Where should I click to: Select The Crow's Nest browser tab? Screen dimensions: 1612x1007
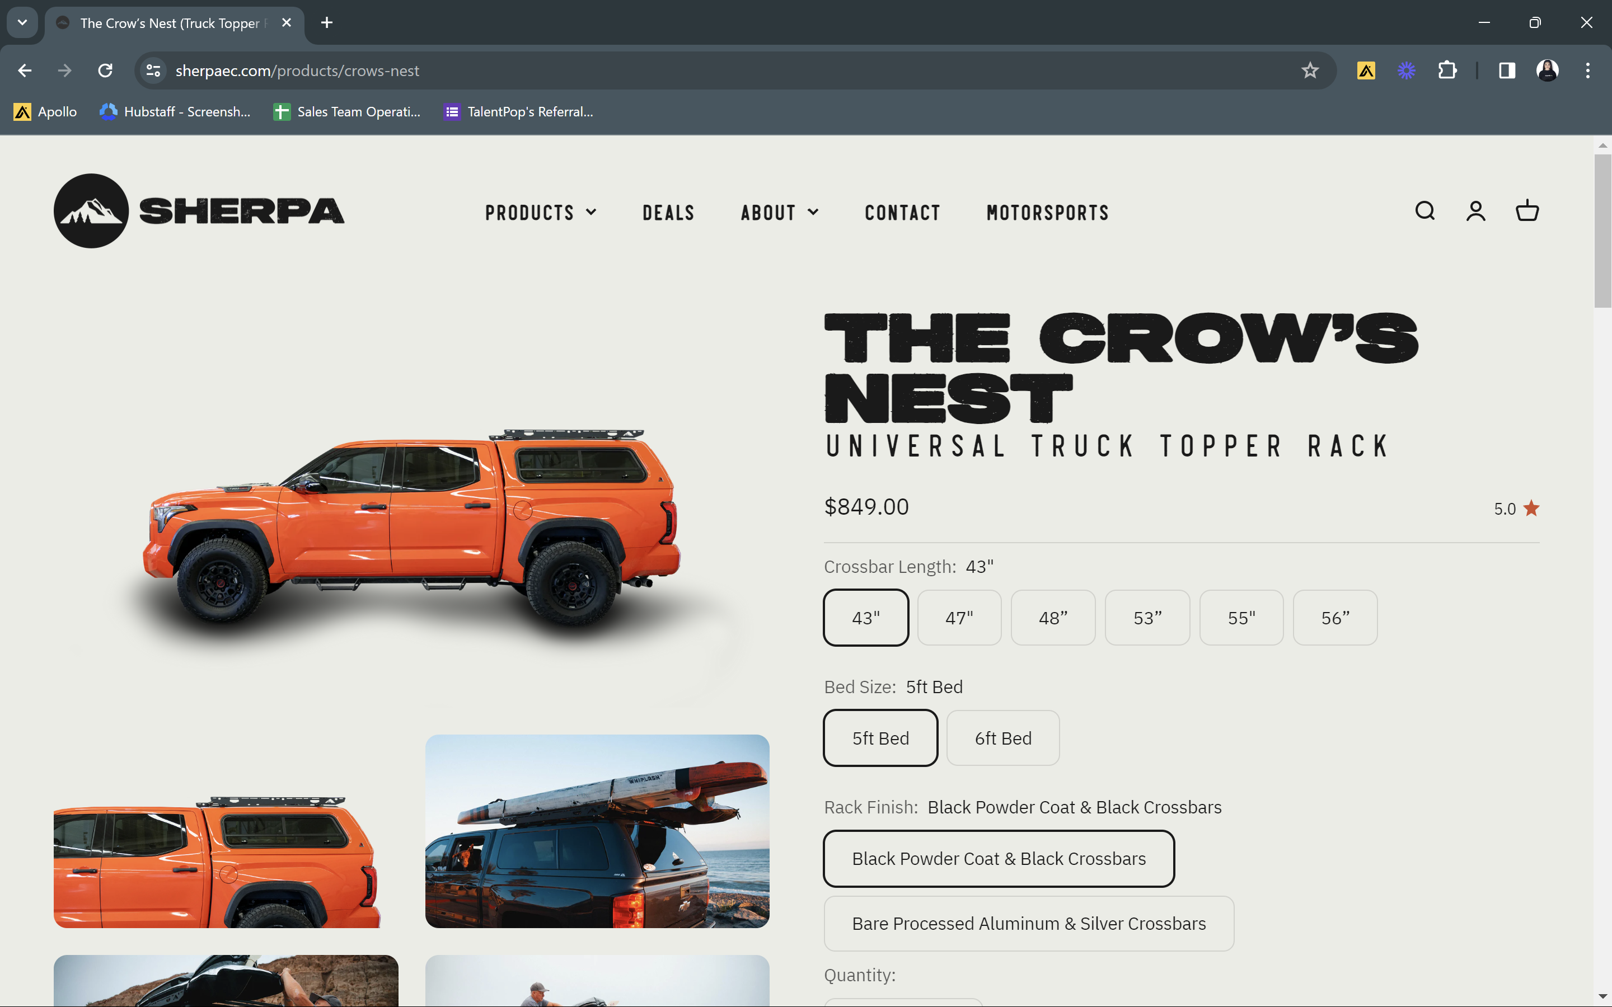point(175,22)
